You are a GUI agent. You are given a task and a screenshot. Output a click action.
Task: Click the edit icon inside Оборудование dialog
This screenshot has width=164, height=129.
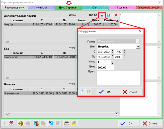tap(89, 92)
